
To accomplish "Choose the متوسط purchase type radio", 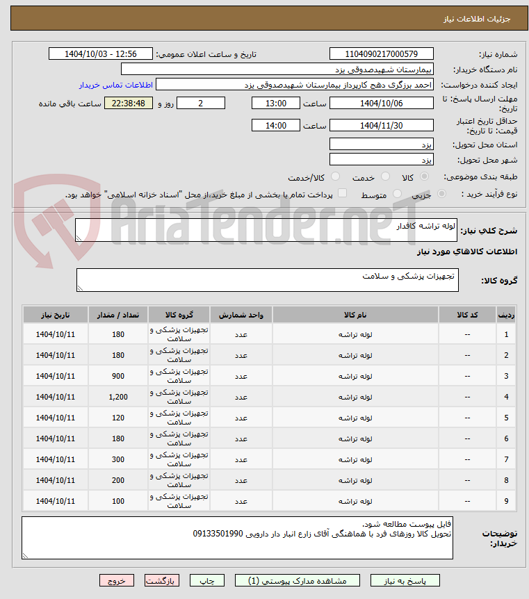I will [x=397, y=194].
